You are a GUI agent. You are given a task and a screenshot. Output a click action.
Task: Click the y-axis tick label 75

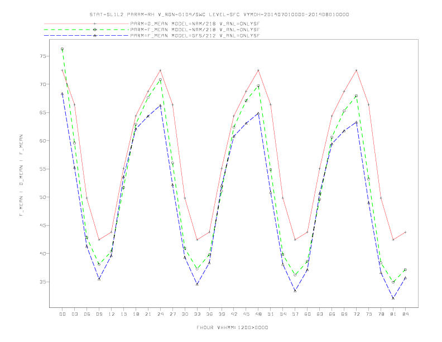click(x=43, y=56)
